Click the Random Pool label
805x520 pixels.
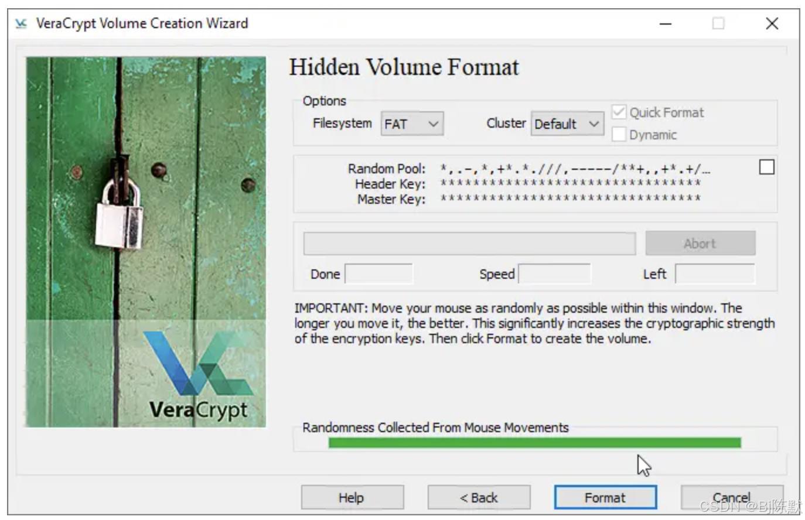coord(387,169)
